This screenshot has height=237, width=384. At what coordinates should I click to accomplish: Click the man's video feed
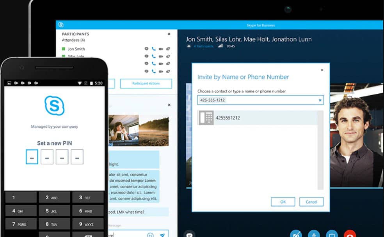point(357,135)
